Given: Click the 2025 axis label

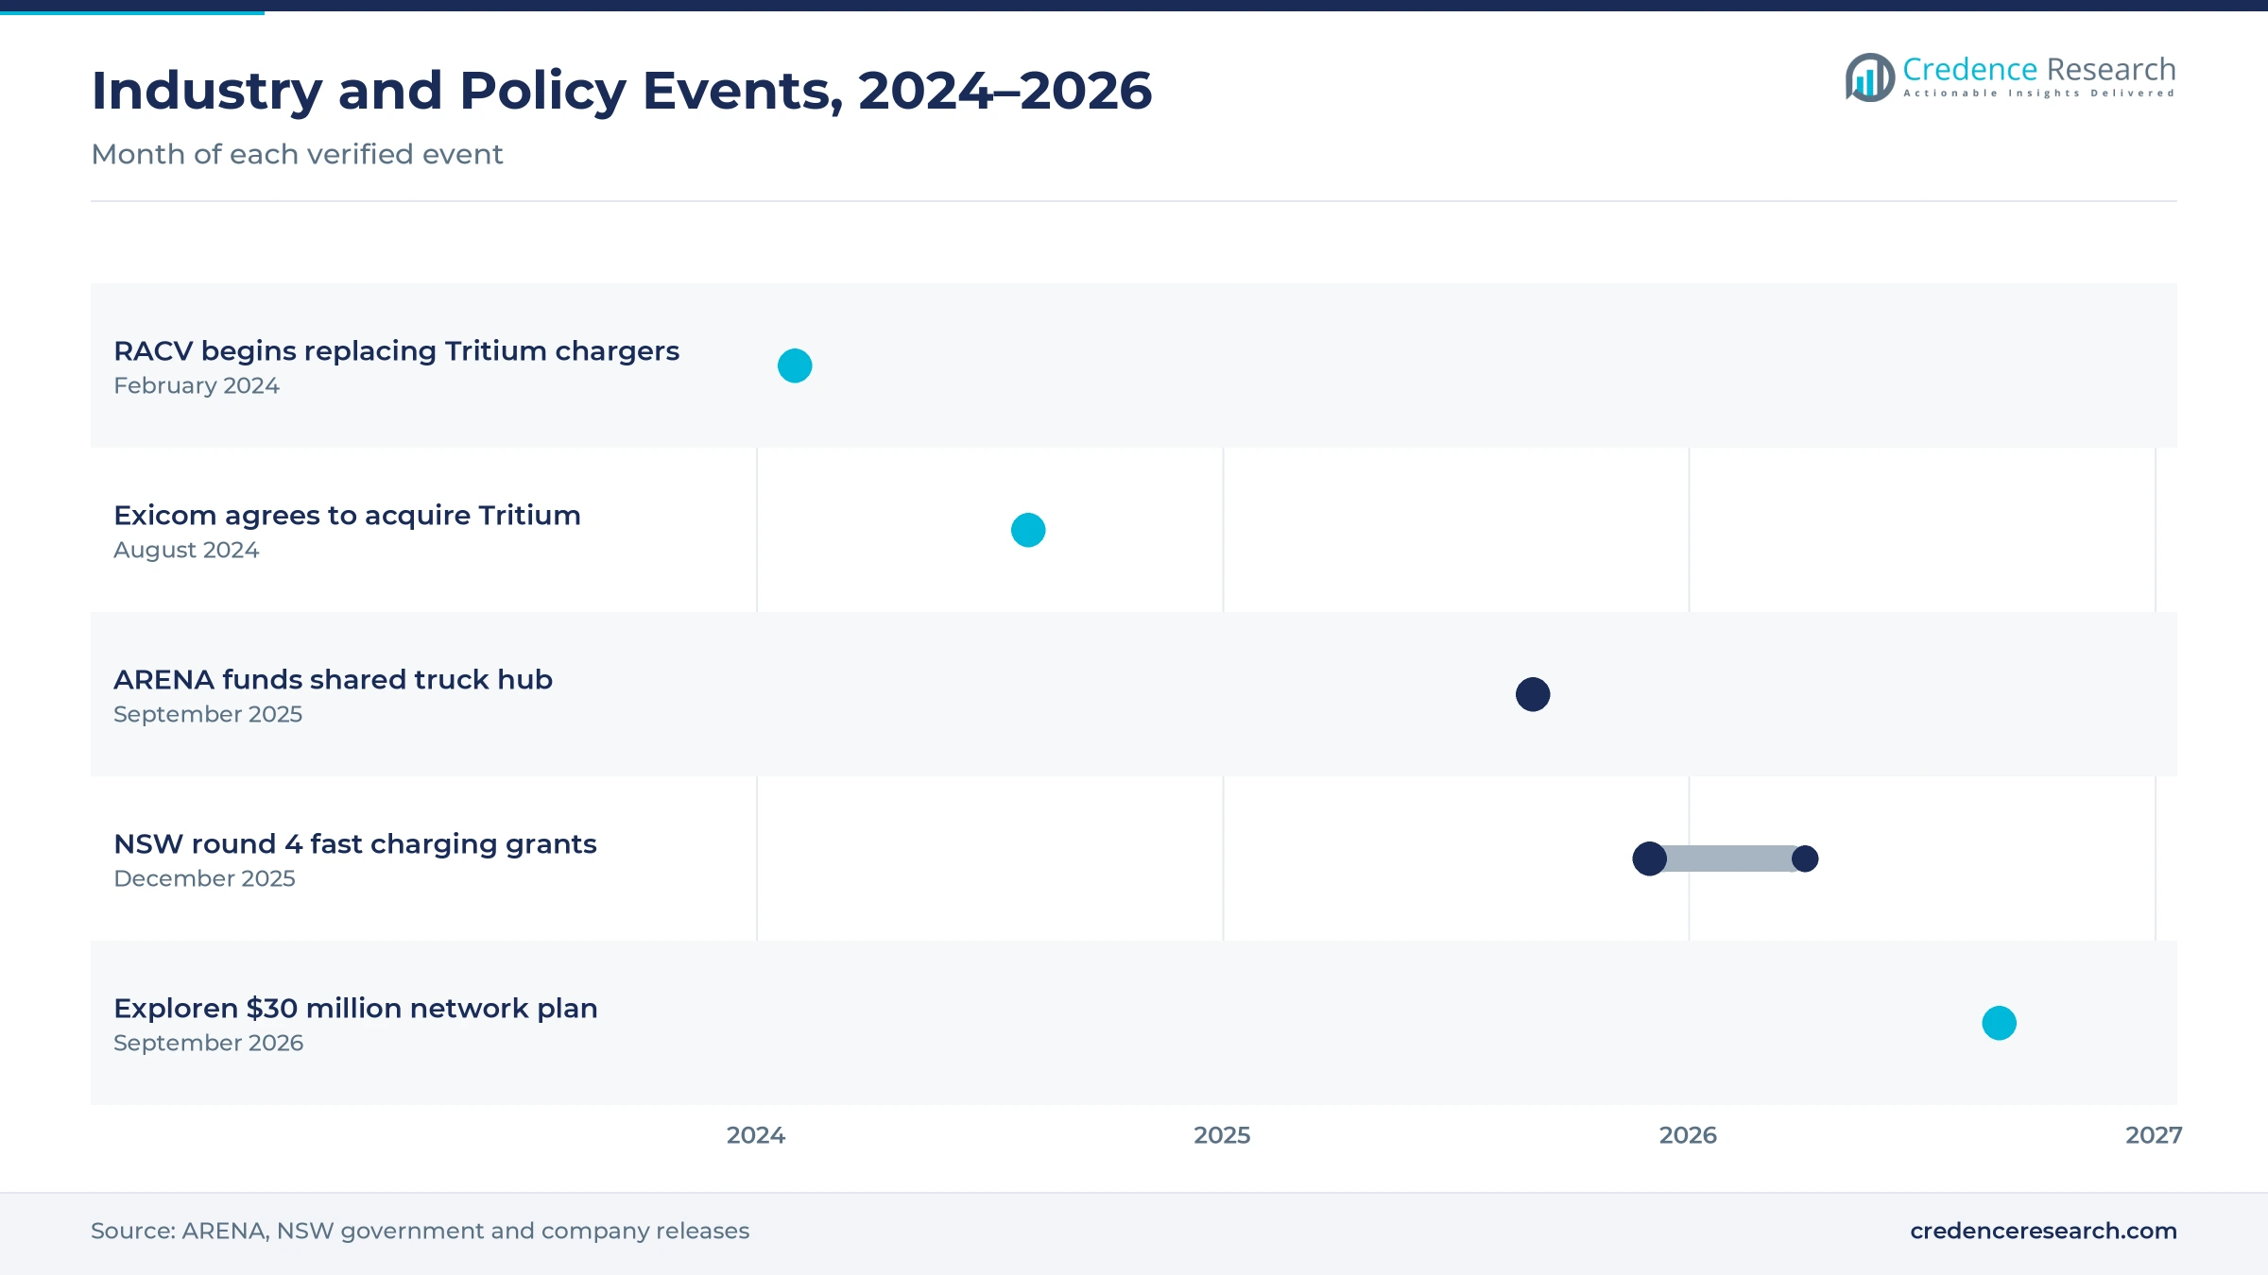Looking at the screenshot, I should pyautogui.click(x=1222, y=1135).
